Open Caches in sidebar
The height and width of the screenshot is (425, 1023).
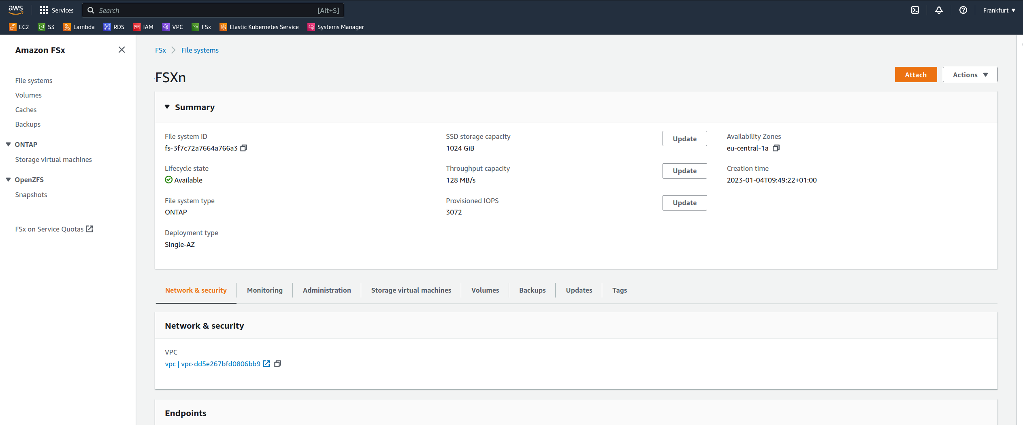pyautogui.click(x=26, y=110)
